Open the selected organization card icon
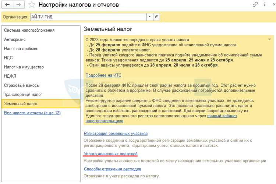The height and width of the screenshot is (184, 276). point(156,17)
